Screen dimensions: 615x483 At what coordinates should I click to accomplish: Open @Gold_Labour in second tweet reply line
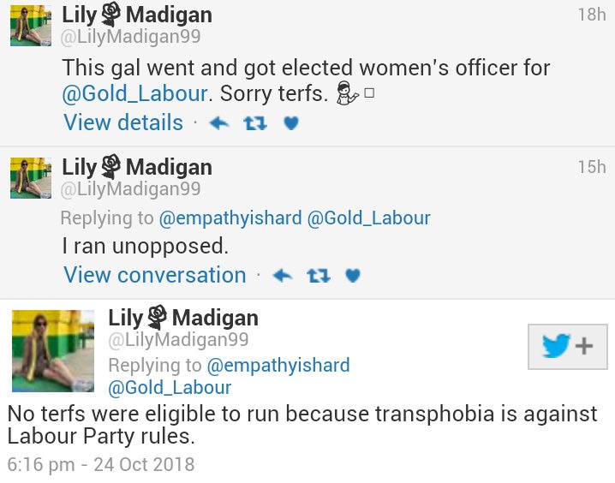tap(368, 218)
